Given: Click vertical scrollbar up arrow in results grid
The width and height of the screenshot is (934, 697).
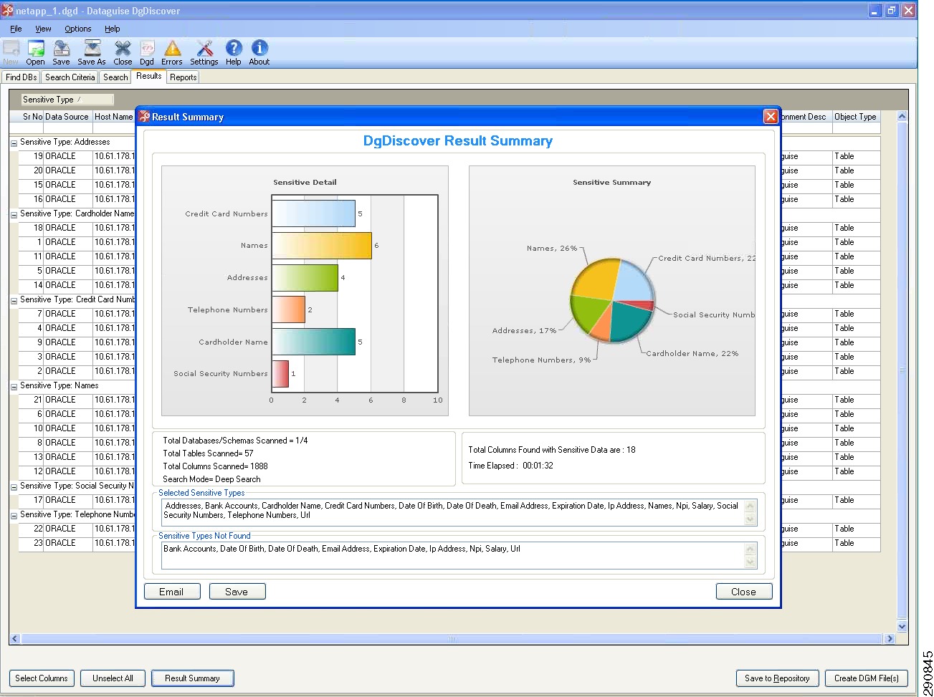Looking at the screenshot, I should tap(902, 116).
